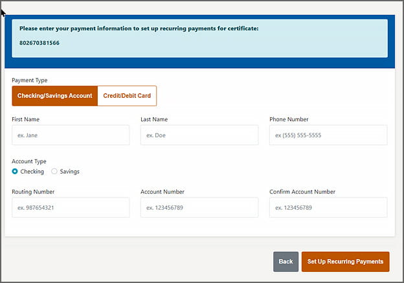Click the Routing Number input box

pos(71,207)
